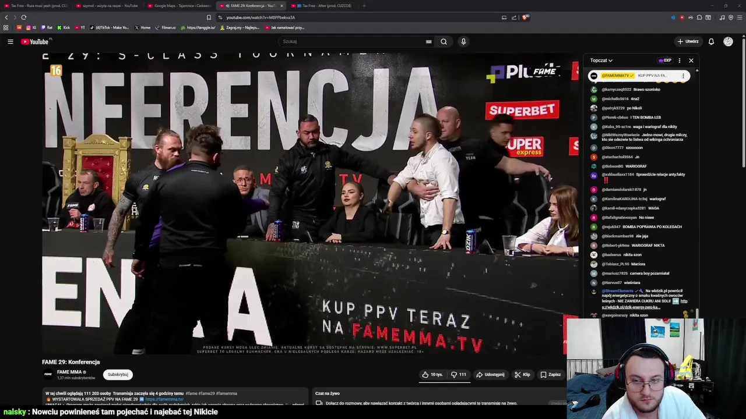Click chat user @StreamElements name
Image resolution: width=746 pixels, height=419 pixels.
pyautogui.click(x=617, y=291)
